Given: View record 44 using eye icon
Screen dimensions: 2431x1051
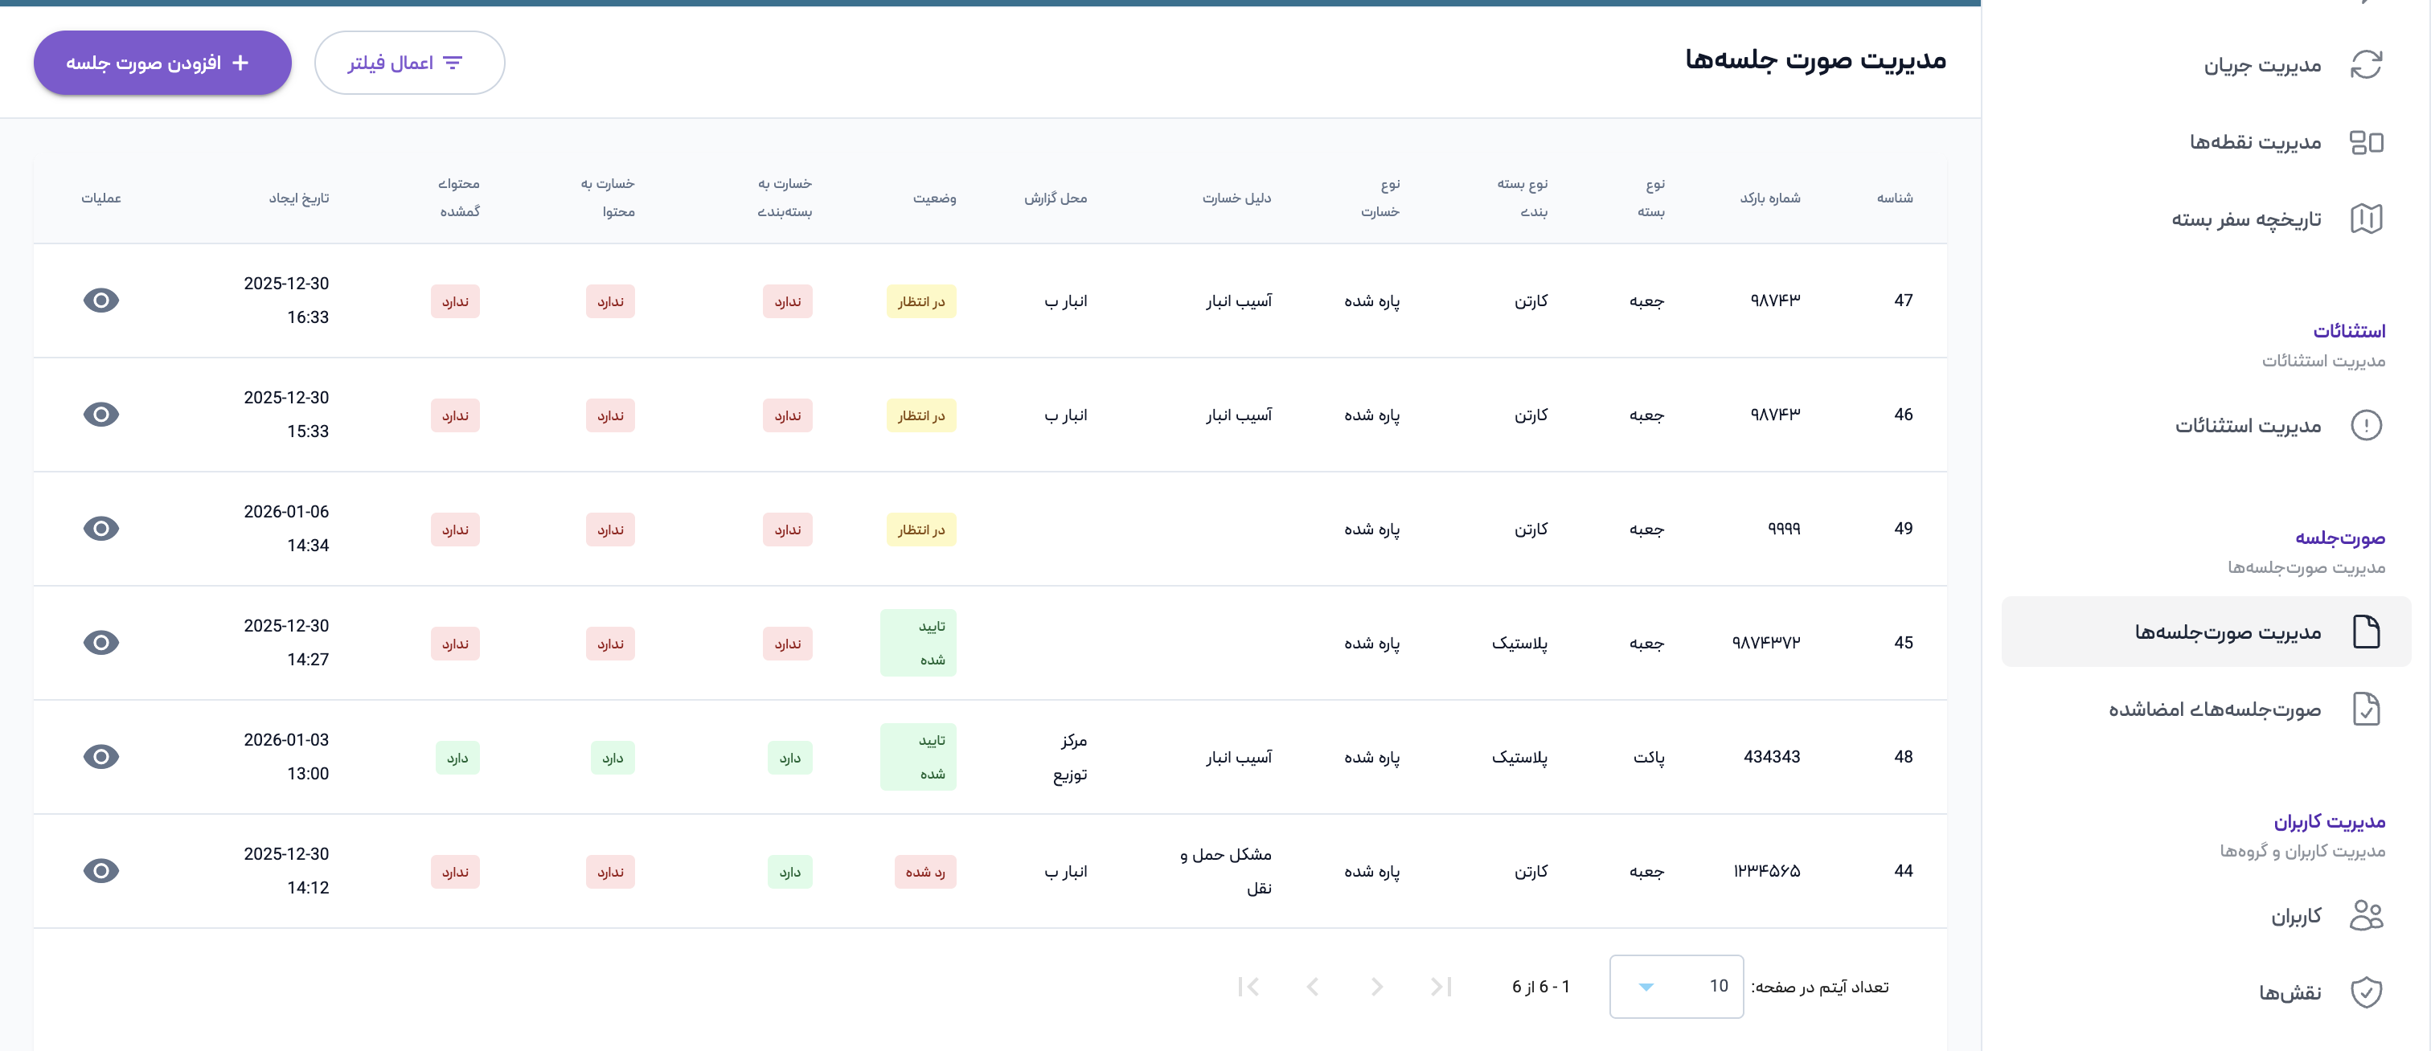Looking at the screenshot, I should point(101,871).
